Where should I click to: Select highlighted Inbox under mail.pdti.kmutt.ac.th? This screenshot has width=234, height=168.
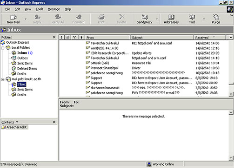[21, 84]
